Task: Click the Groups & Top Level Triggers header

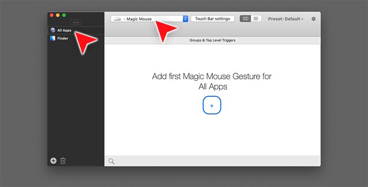Action: tap(212, 40)
